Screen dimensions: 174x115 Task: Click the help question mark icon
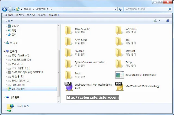tap(168, 21)
